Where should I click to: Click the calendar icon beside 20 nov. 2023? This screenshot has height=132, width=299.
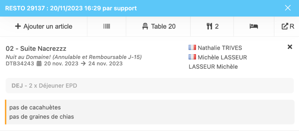[x=39, y=64]
